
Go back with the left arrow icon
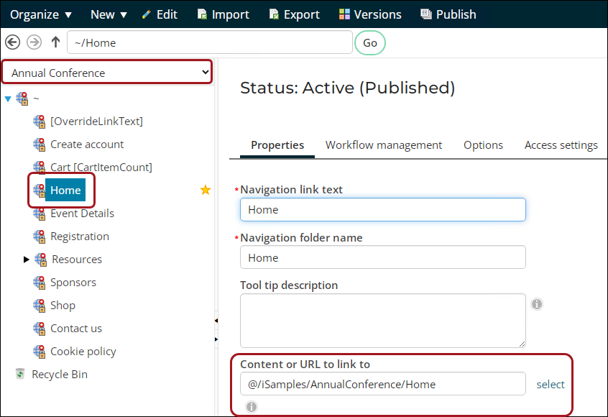click(12, 42)
